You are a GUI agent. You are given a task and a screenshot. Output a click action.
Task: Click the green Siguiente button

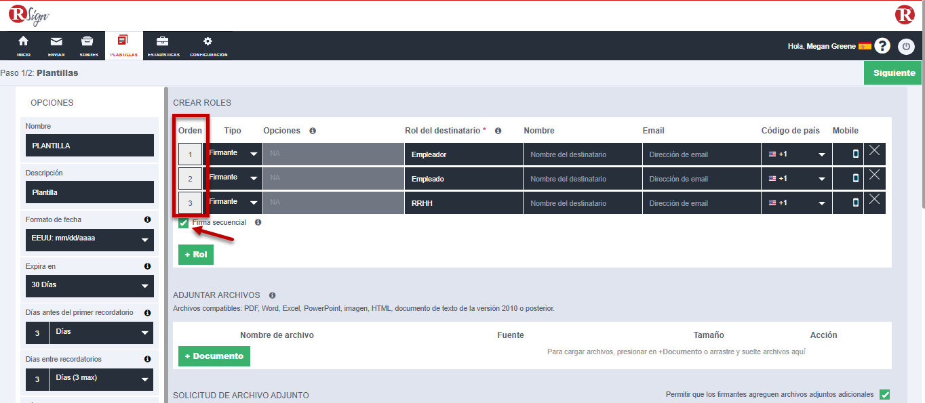click(x=893, y=73)
